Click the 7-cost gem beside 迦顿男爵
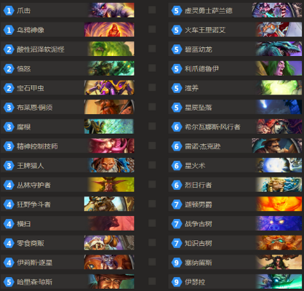The height and width of the screenshot is (291, 304). 177,204
